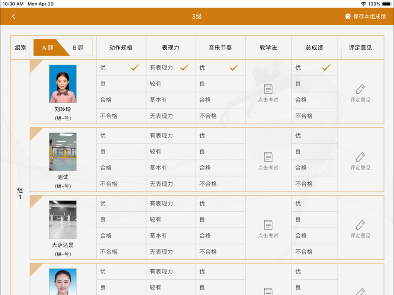The height and width of the screenshot is (295, 394).
Task: Select 有表现力 under 表现力 for 测试
Action: point(171,135)
